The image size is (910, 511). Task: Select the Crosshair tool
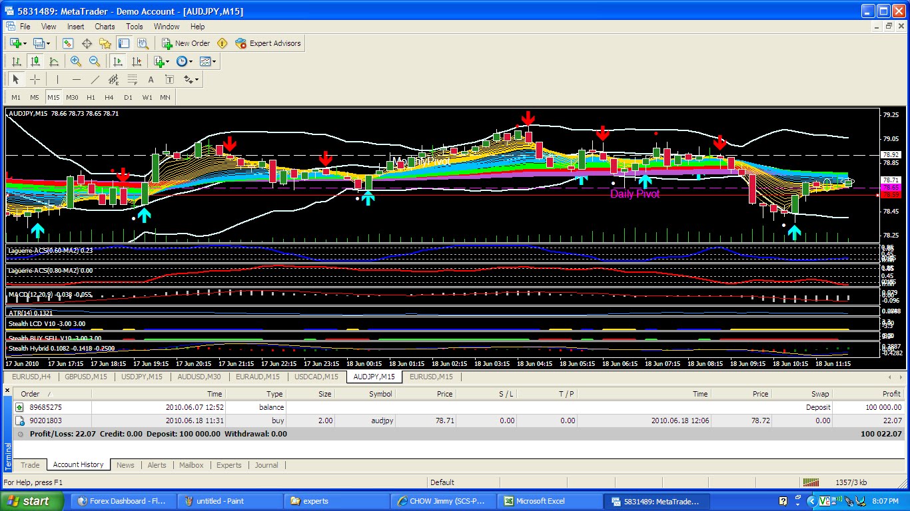pos(35,79)
